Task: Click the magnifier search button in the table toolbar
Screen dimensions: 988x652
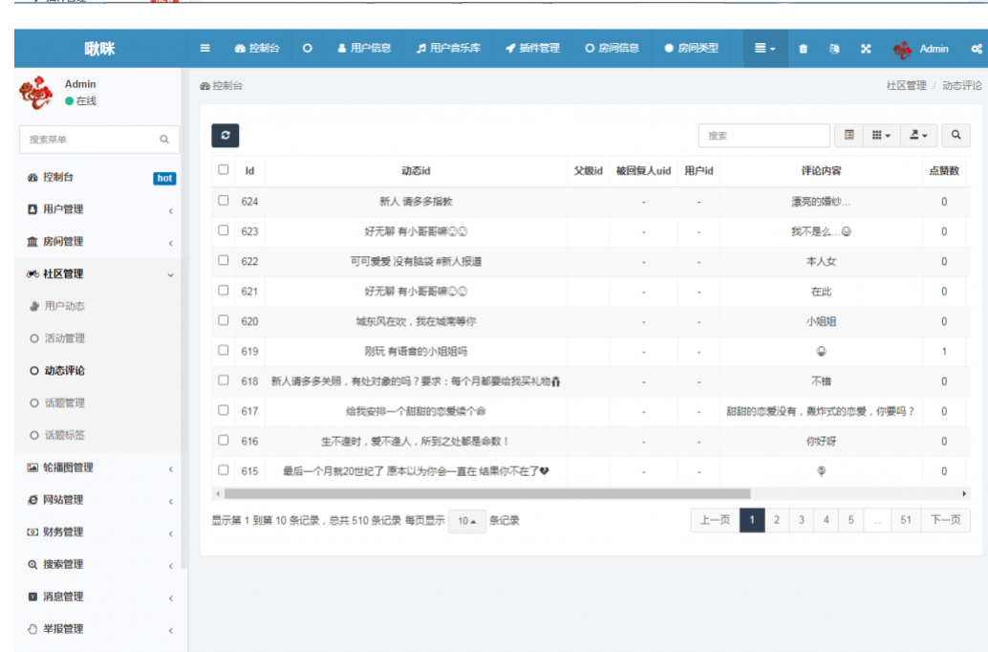Action: (x=958, y=137)
